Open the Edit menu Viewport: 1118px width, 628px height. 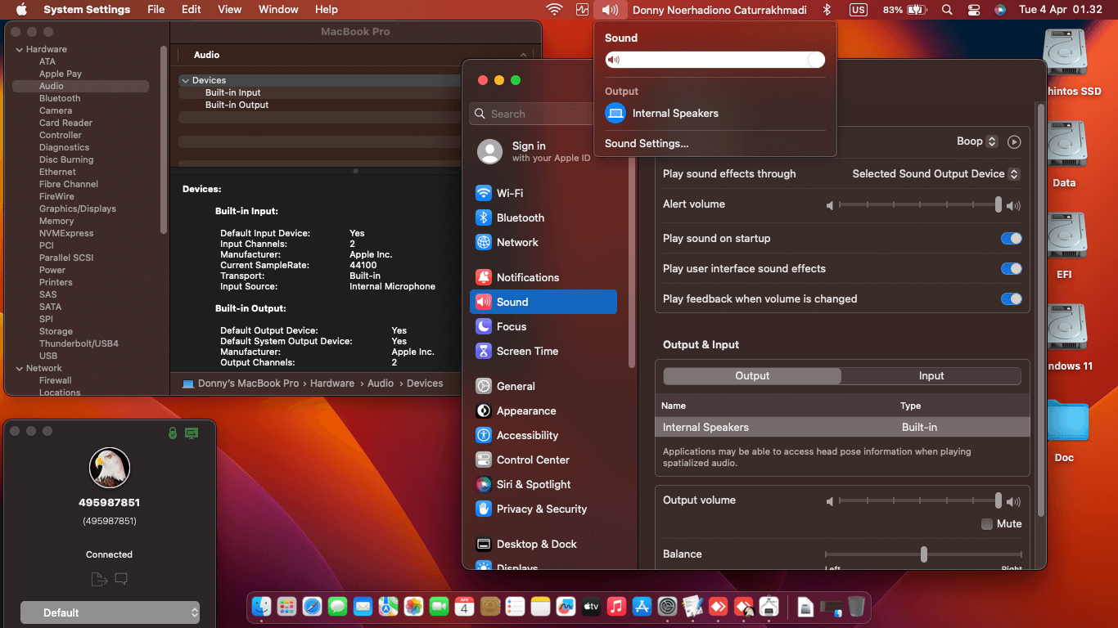(192, 10)
